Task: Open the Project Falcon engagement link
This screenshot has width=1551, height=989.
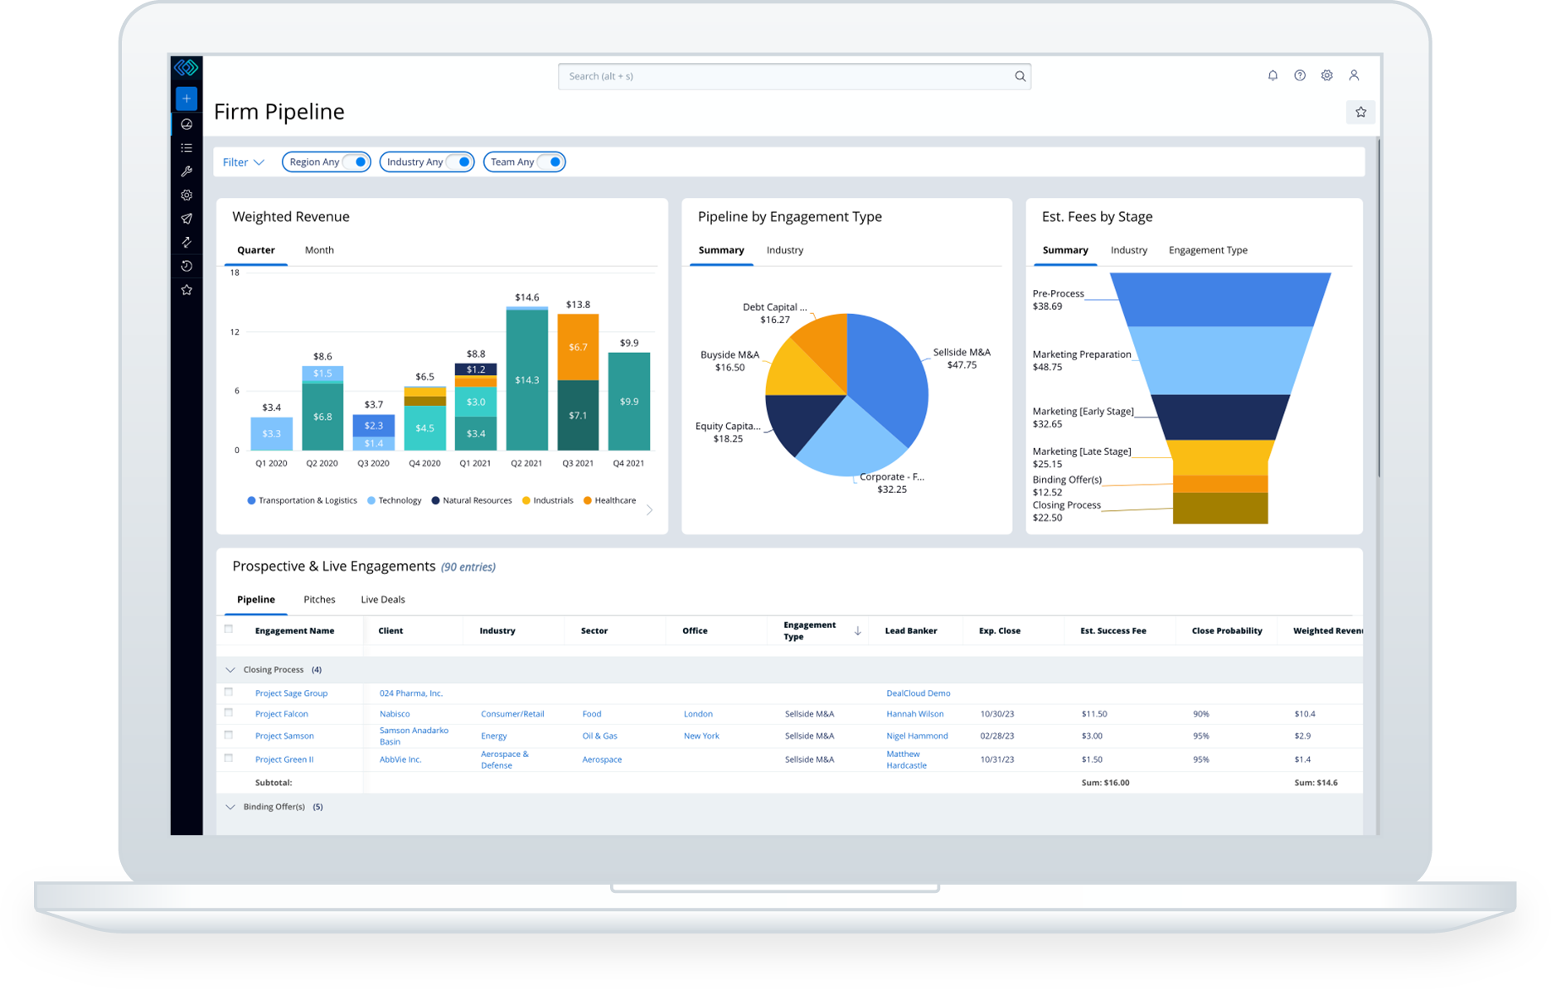Action: tap(281, 713)
